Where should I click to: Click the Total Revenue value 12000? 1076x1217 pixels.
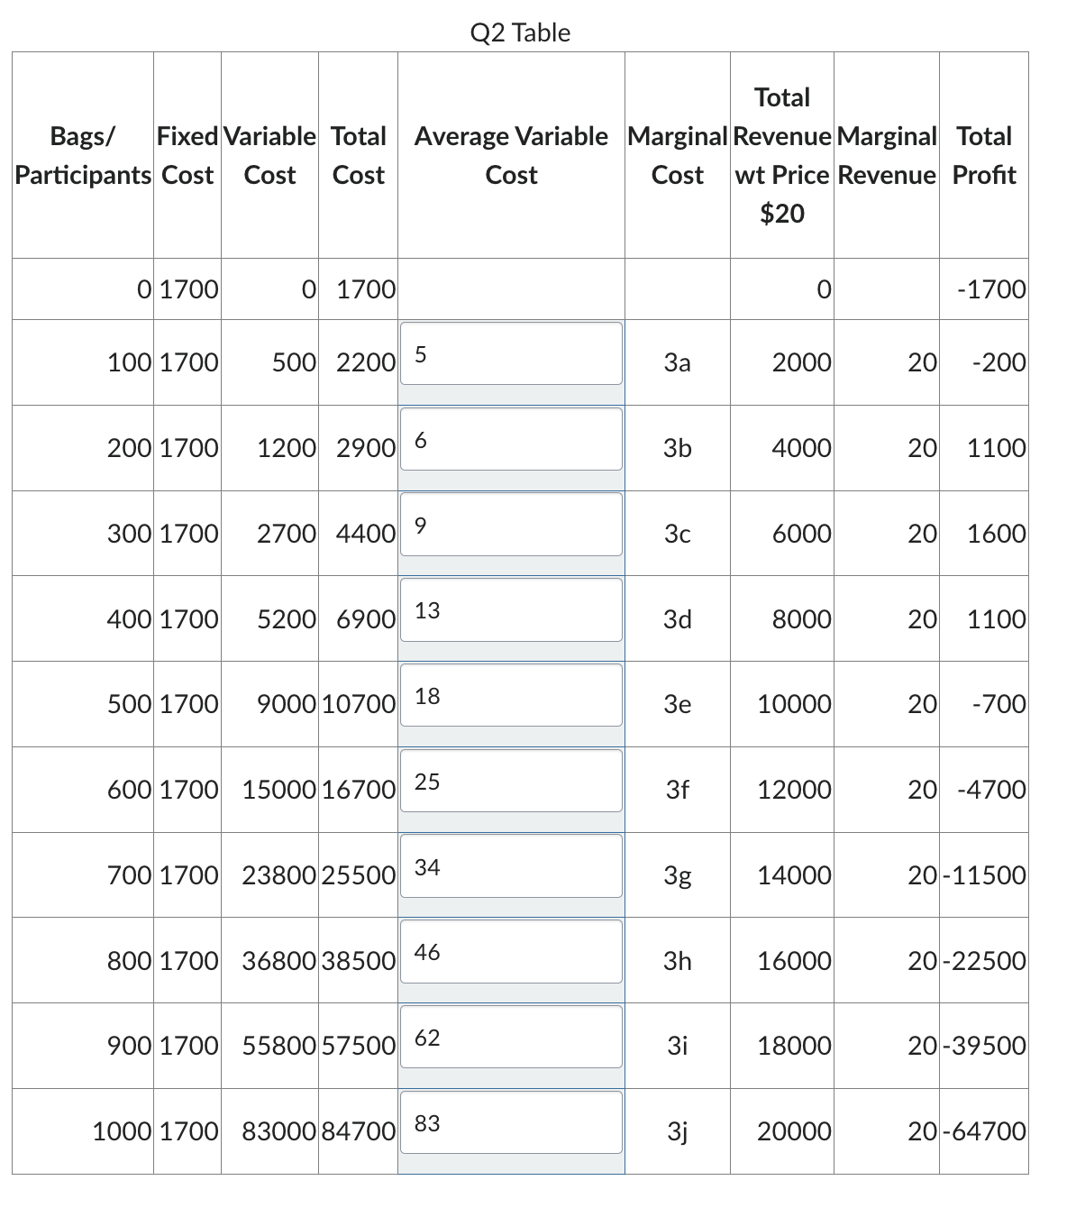(795, 790)
